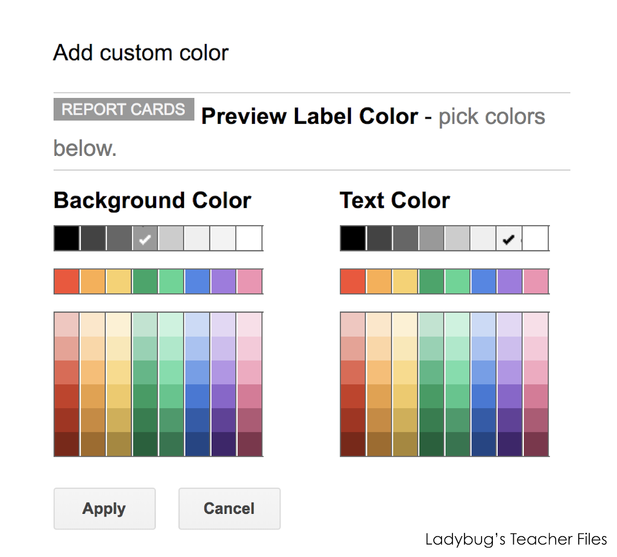Select yellow text swatch in bright row
Viewport: 617px width, 557px height.
pos(405,282)
